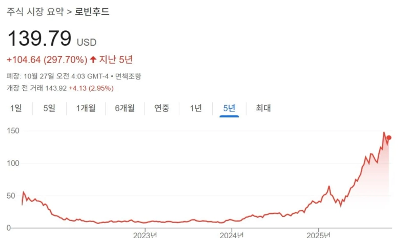410x238 pixels.
Task: Select the 5년 range tab
Action: [x=229, y=108]
